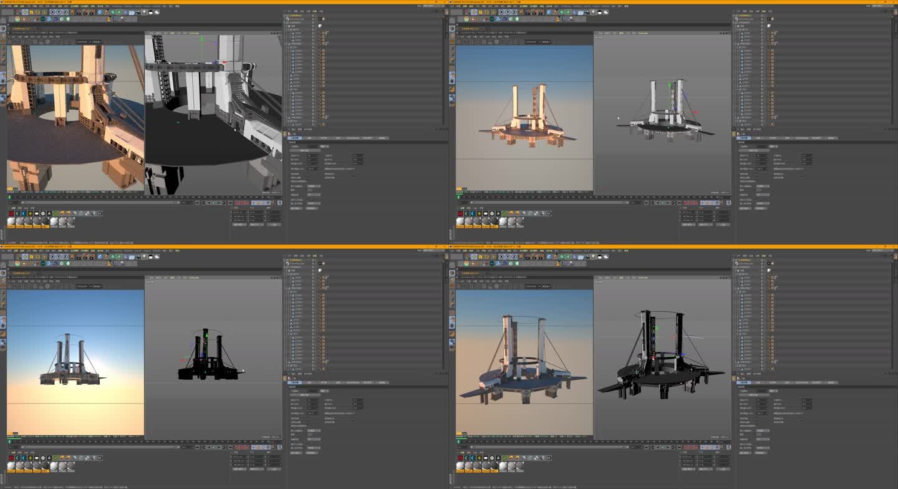Image resolution: width=898 pixels, height=489 pixels.
Task: Click yellow sun icon above materials, black silhouette window
Action: [30, 458]
